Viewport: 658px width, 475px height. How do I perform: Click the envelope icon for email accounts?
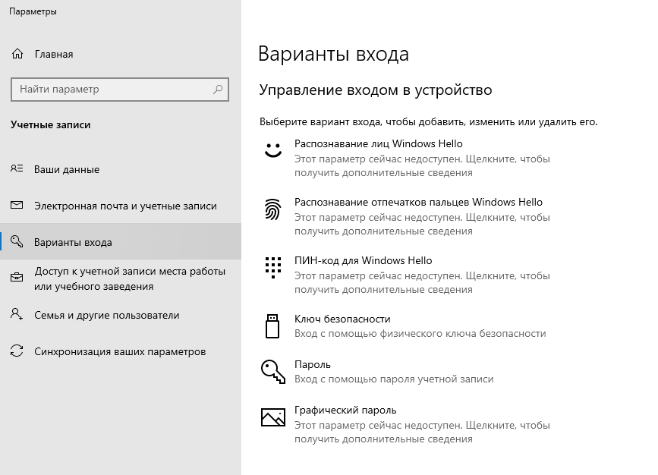click(17, 205)
